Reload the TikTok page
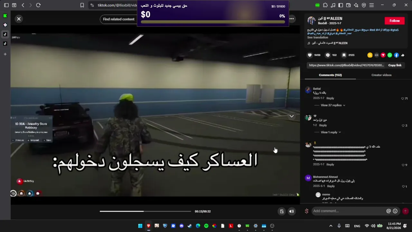Image resolution: width=412 pixels, height=232 pixels. [38, 5]
